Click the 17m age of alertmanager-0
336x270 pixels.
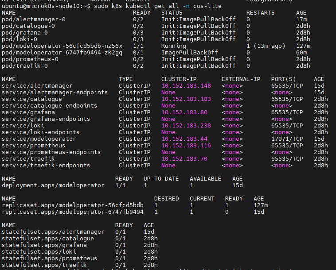click(301, 19)
